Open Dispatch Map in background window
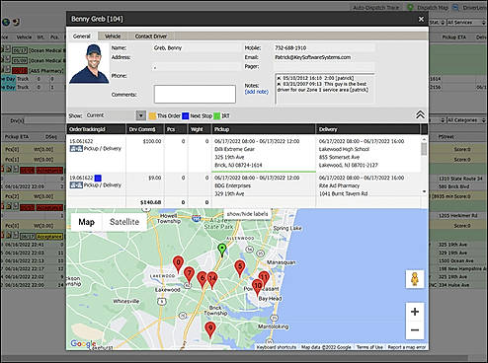Image resolution: width=488 pixels, height=363 pixels. click(433, 7)
